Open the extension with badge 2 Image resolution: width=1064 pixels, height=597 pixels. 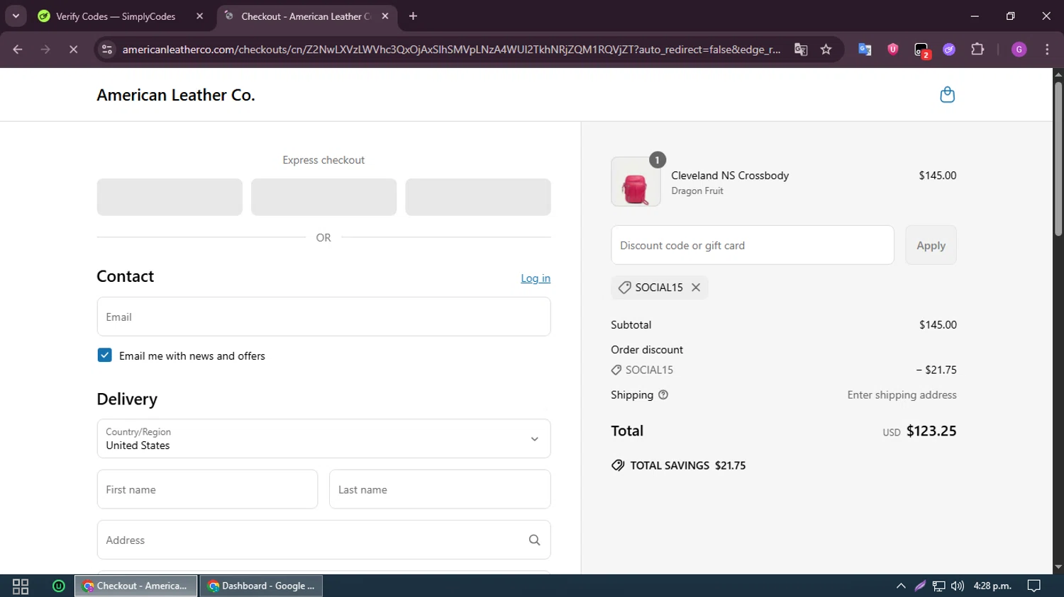point(921,50)
